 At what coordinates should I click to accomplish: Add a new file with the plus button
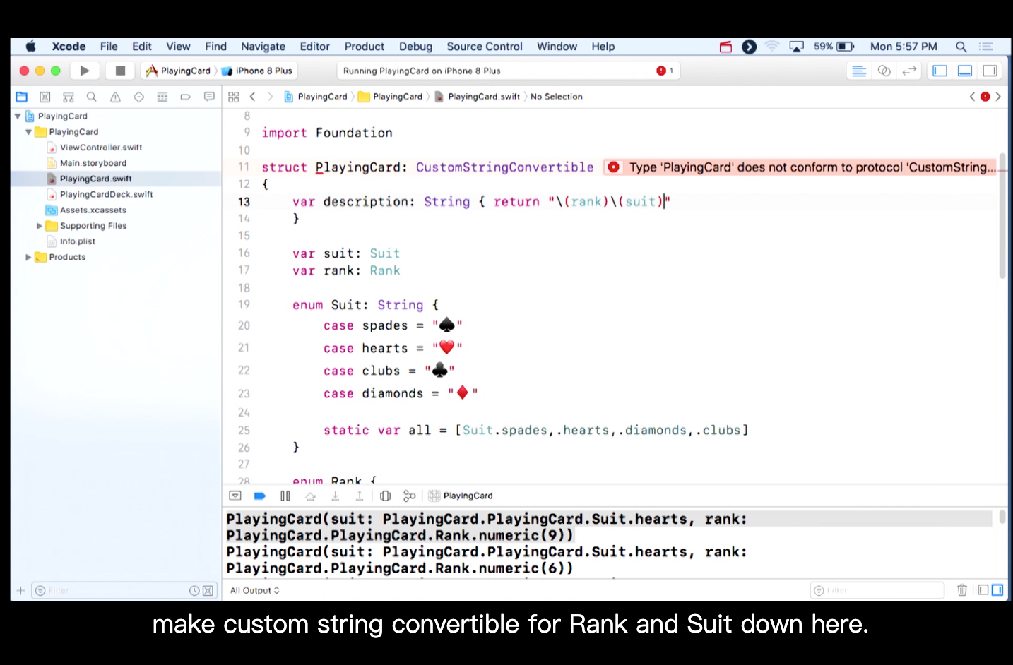pos(20,590)
